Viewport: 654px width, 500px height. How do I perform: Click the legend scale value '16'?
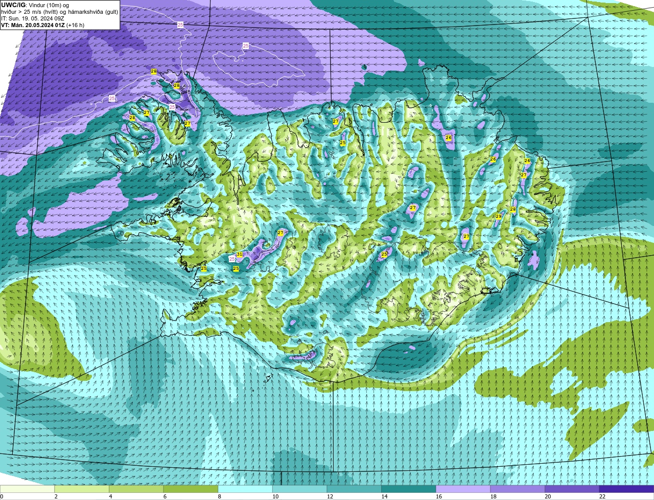tap(439, 496)
